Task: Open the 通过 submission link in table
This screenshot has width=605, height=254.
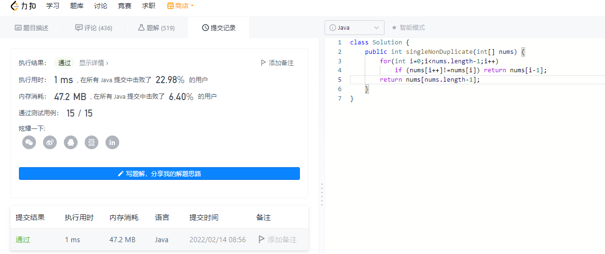Action: [23, 240]
